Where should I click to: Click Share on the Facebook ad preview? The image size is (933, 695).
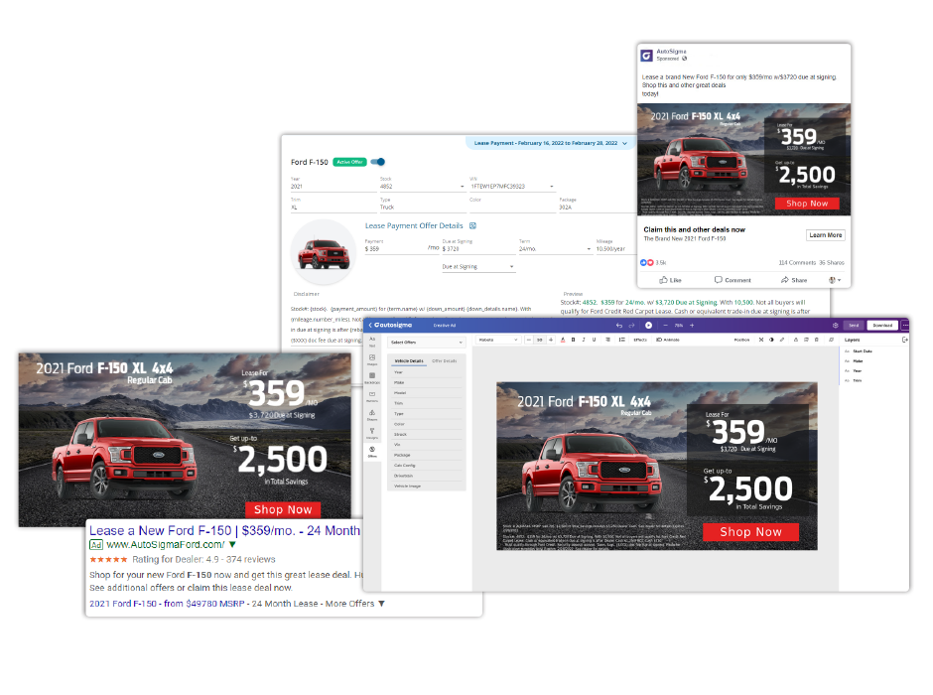794,280
